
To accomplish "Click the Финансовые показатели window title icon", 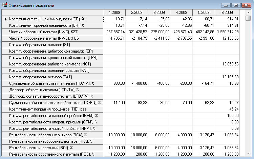I will [4, 5].
